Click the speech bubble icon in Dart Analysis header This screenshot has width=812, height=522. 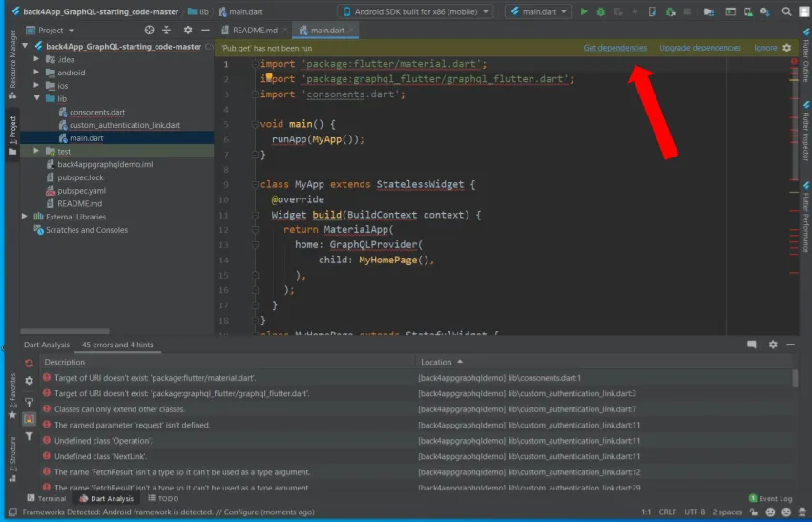pyautogui.click(x=752, y=345)
